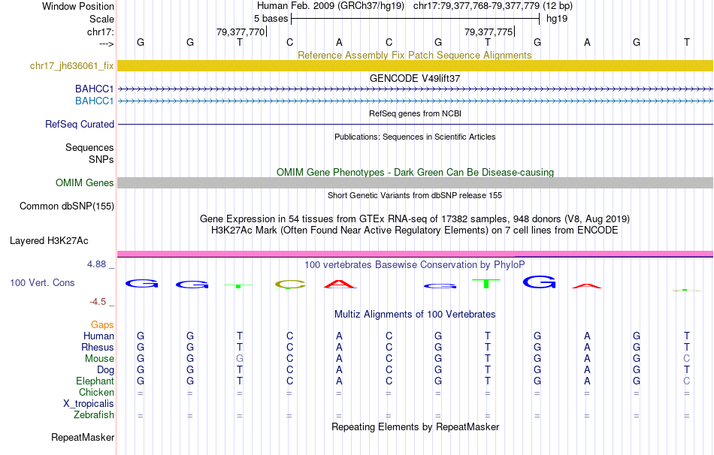Open RefSeq genes from NCBI title
This screenshot has height=455, width=714.
click(x=416, y=113)
